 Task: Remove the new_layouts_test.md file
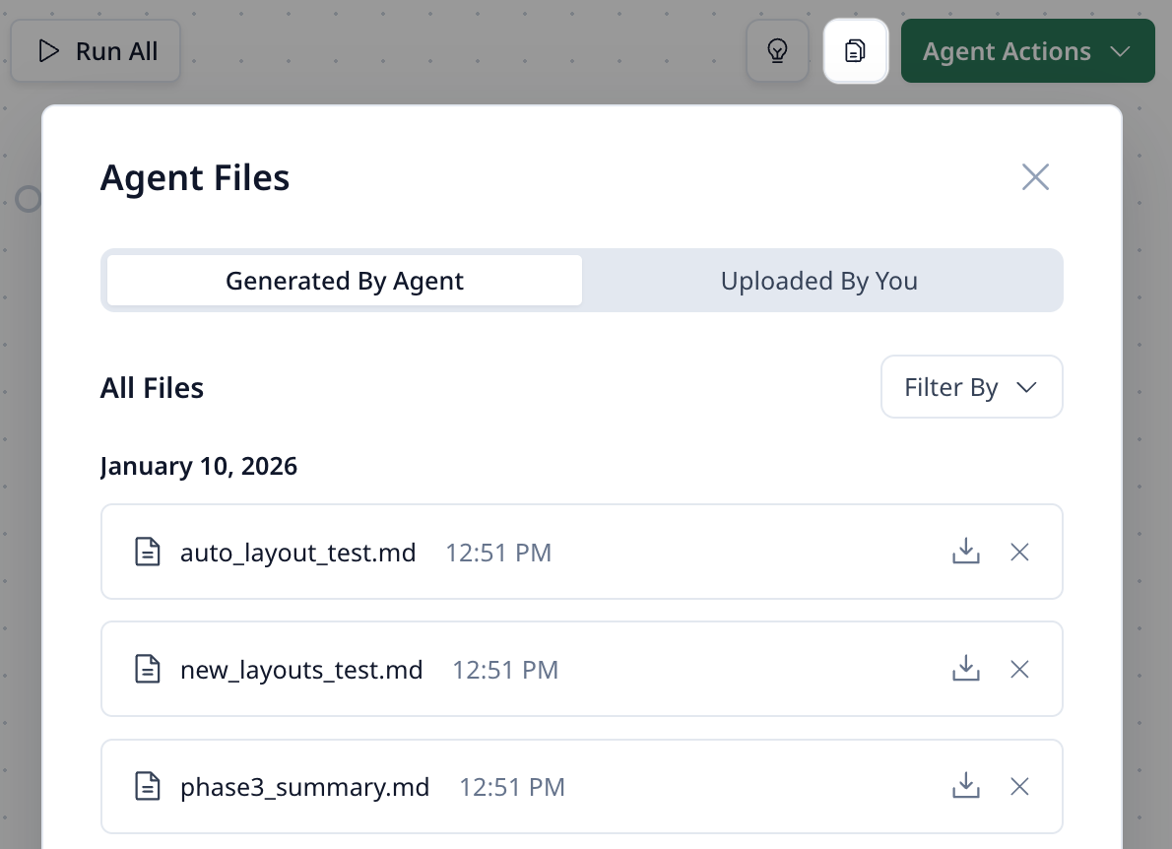point(1019,670)
